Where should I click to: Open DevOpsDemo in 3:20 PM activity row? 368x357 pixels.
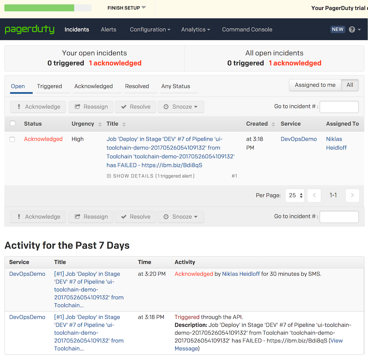pyautogui.click(x=27, y=274)
